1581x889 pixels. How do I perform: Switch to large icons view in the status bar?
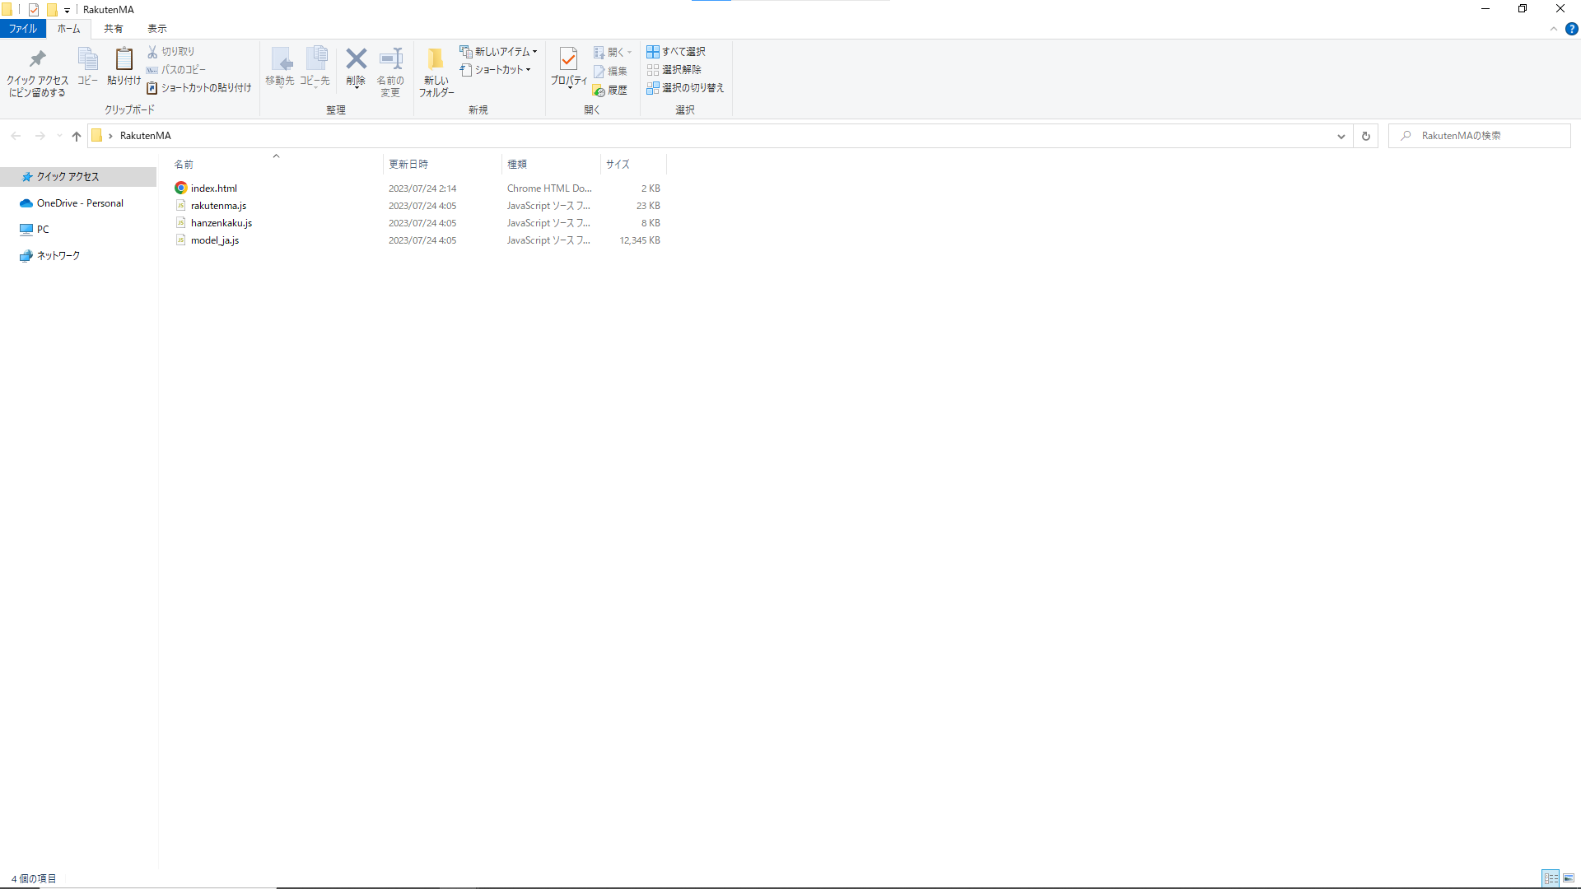pyautogui.click(x=1569, y=878)
